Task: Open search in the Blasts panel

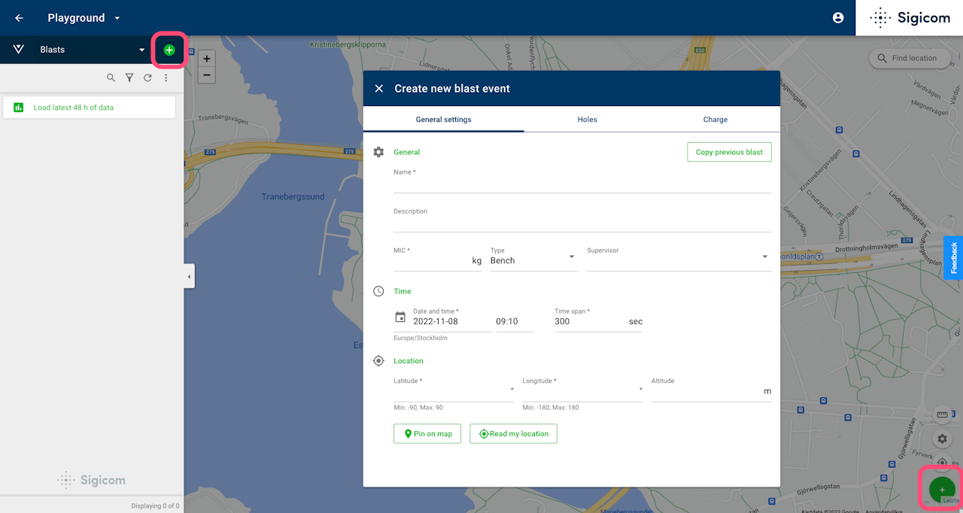Action: tap(111, 77)
